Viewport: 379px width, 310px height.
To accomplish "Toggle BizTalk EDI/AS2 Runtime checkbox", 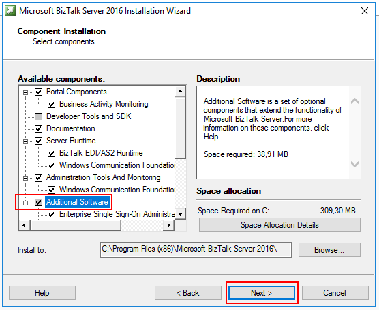I will click(x=51, y=153).
